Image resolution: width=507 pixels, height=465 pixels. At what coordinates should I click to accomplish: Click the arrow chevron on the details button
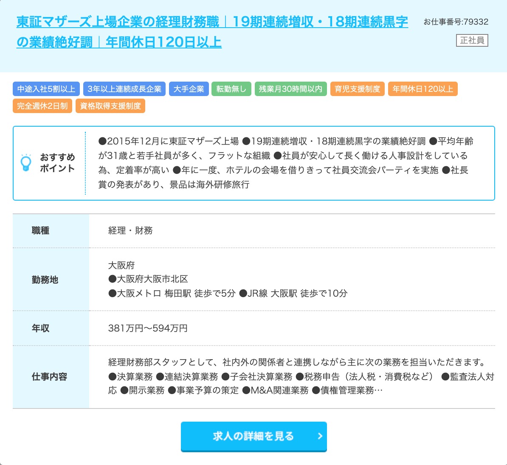[320, 436]
